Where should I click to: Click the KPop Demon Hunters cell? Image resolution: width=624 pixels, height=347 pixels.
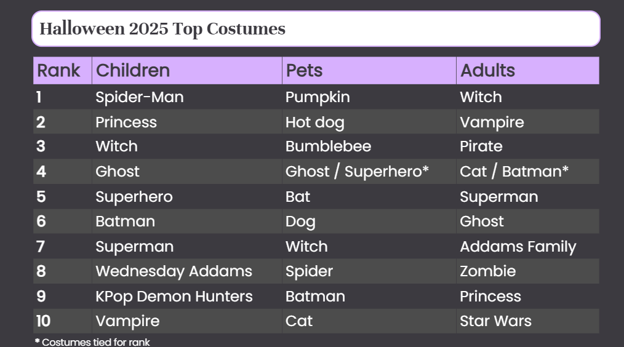pyautogui.click(x=186, y=297)
